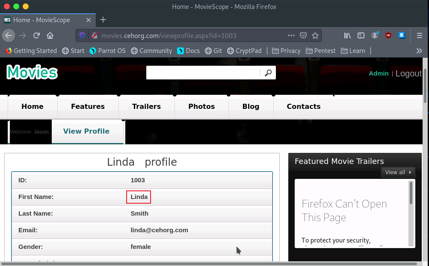Open a new tab with plus button

103,20
